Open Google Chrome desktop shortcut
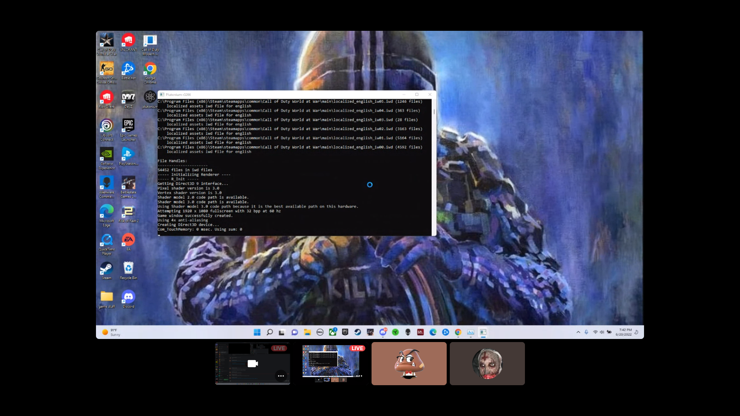The height and width of the screenshot is (416, 740). [x=150, y=72]
